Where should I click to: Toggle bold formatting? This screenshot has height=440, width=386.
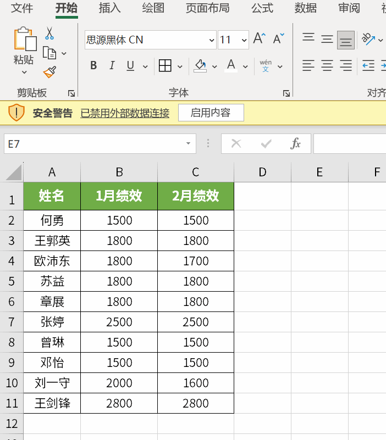coord(93,66)
